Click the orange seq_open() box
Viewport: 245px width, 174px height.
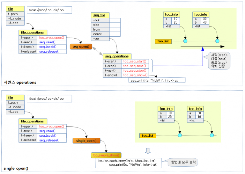click(x=81, y=47)
